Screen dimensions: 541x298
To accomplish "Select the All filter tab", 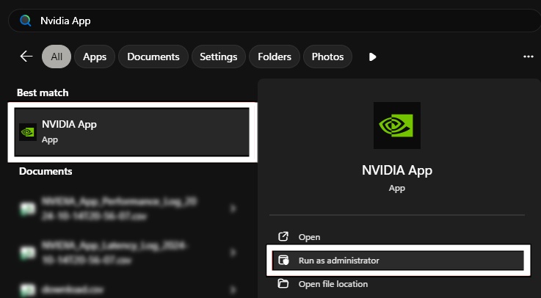I will (x=57, y=57).
